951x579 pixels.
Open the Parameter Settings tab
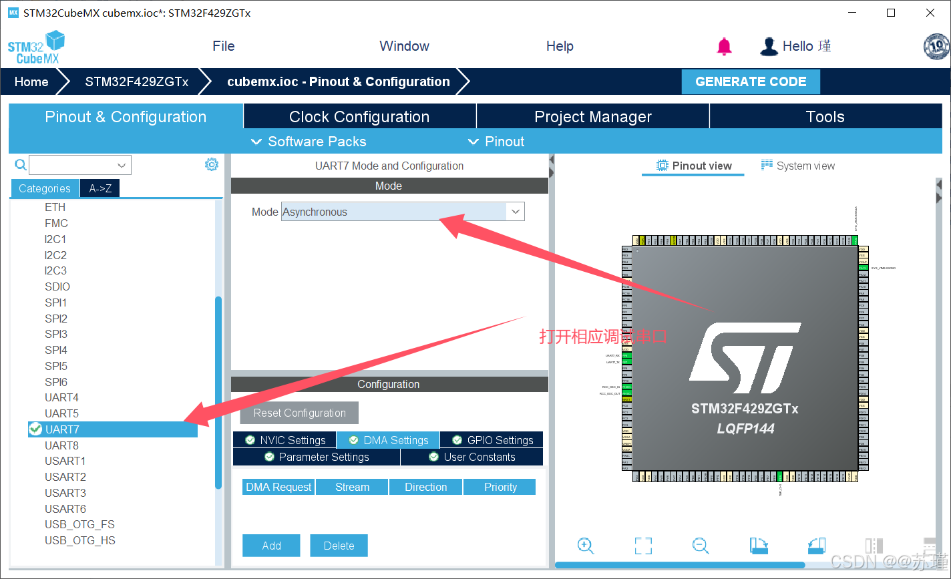tap(317, 457)
